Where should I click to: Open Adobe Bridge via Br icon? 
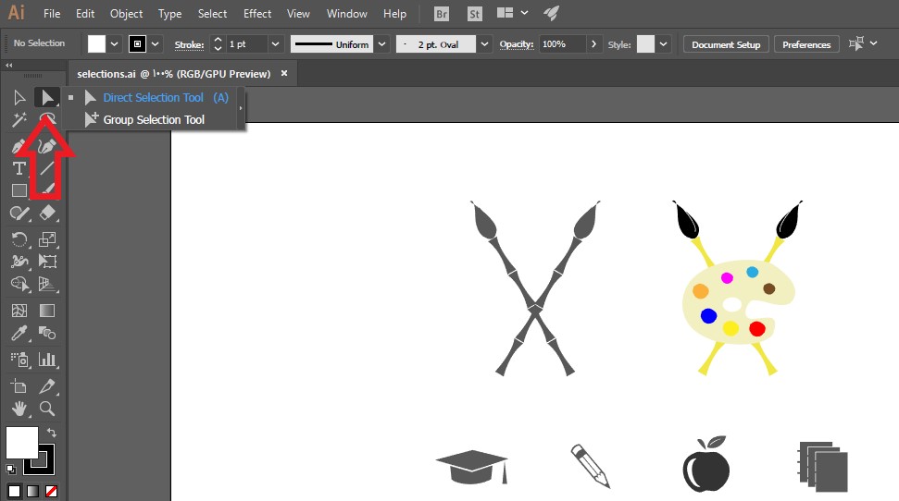point(443,14)
